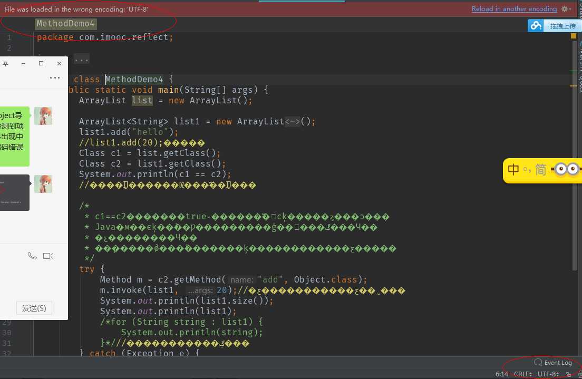Click the yellow analysis status square

point(574,36)
